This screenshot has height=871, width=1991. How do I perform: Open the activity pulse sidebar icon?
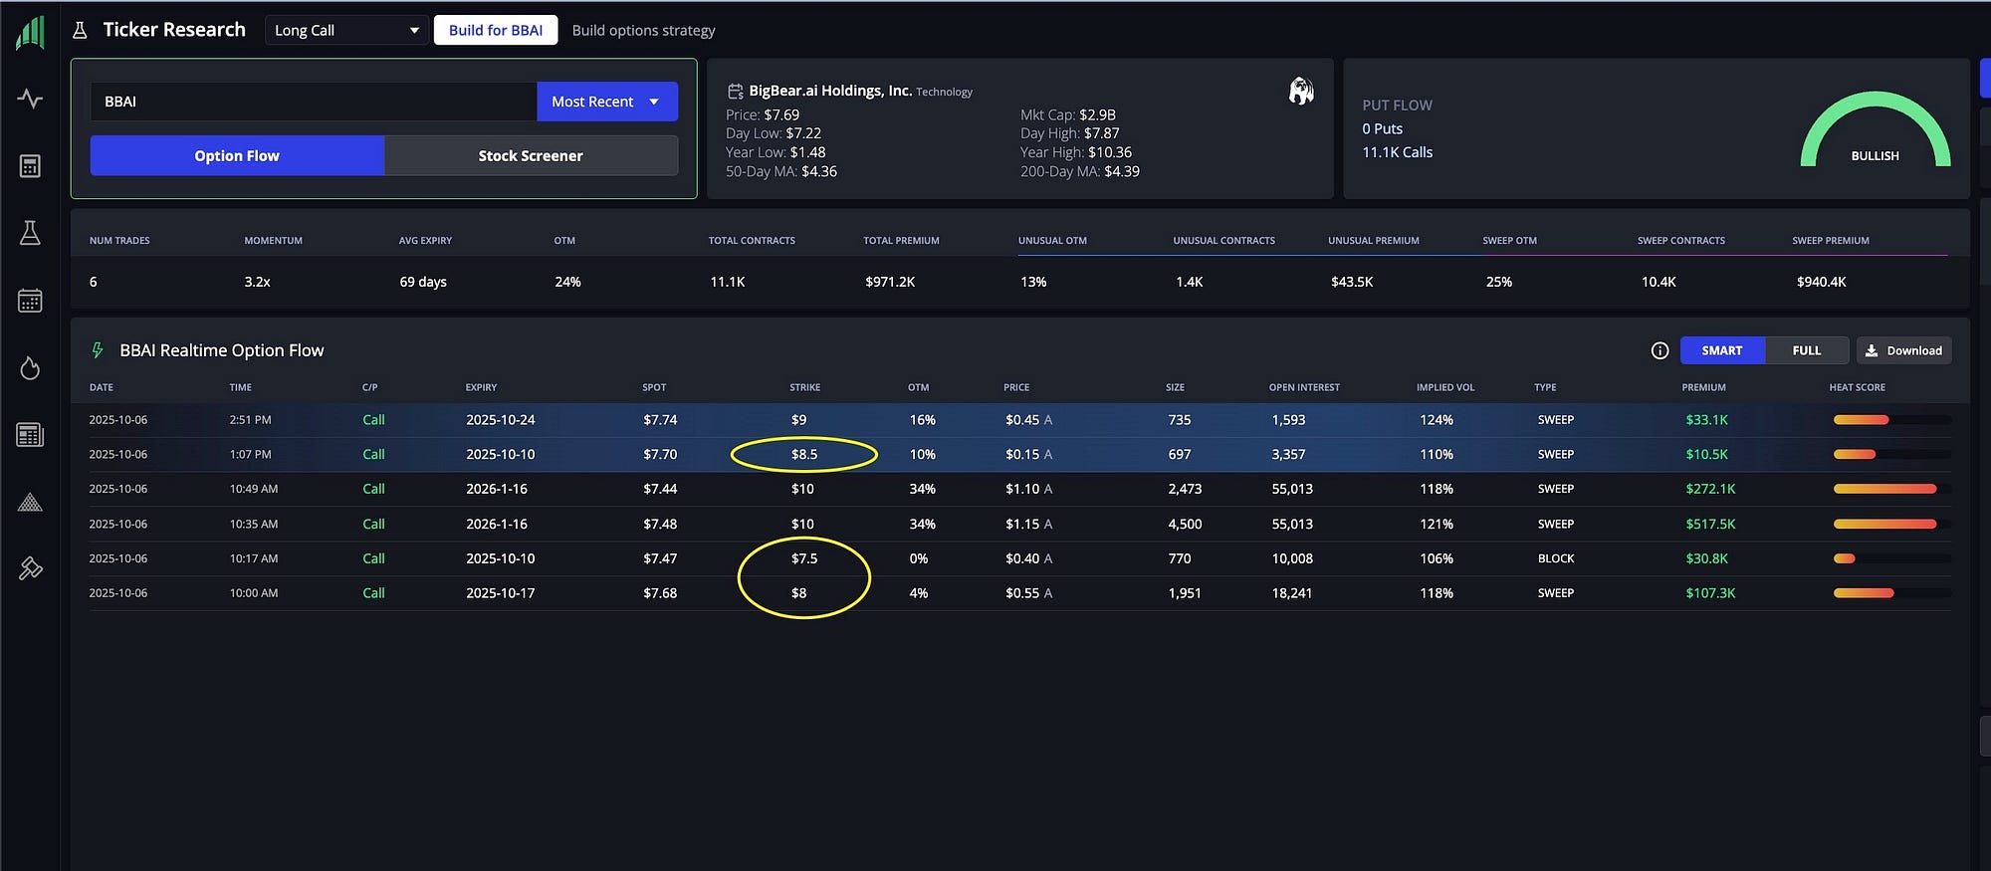(30, 99)
